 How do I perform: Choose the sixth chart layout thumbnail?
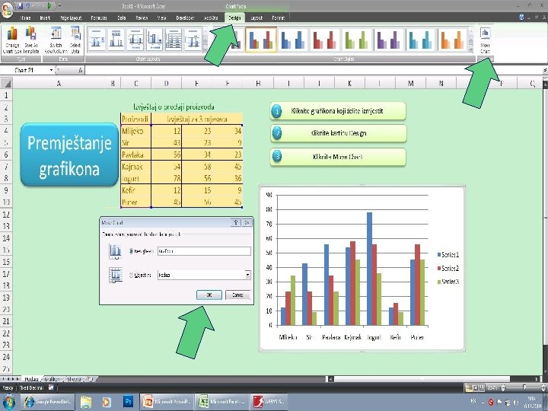tap(193, 40)
